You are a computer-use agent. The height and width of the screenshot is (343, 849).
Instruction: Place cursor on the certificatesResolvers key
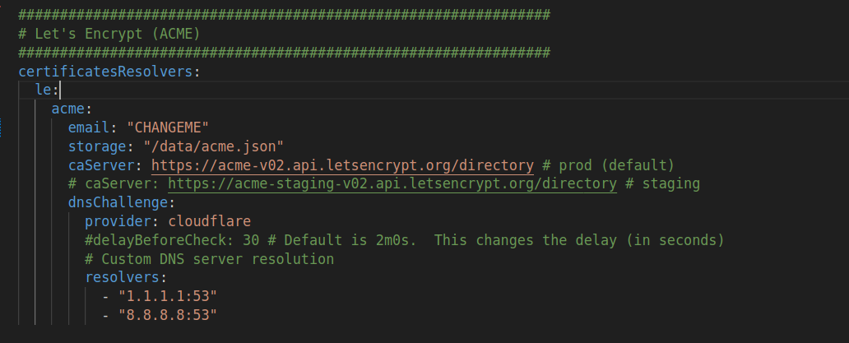(105, 72)
